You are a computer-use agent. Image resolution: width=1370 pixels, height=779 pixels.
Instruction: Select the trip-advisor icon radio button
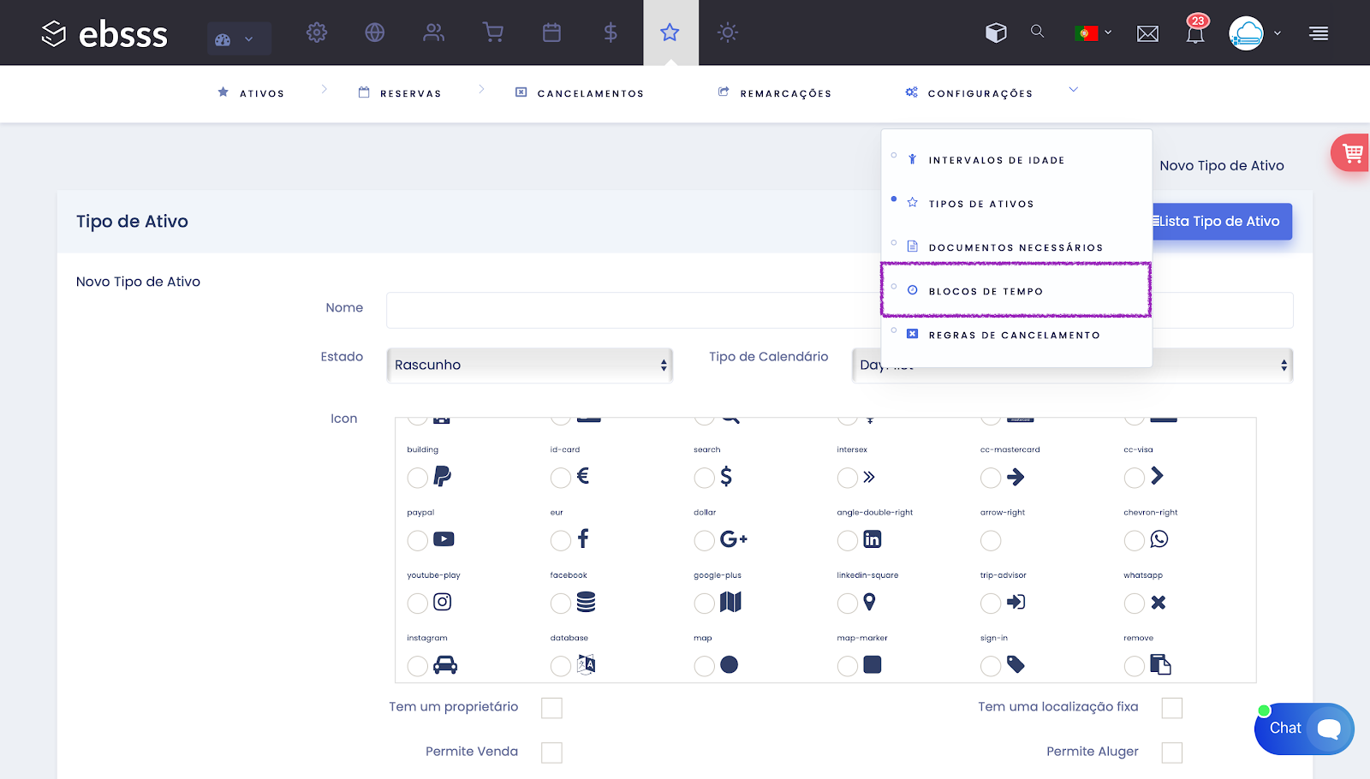(991, 541)
